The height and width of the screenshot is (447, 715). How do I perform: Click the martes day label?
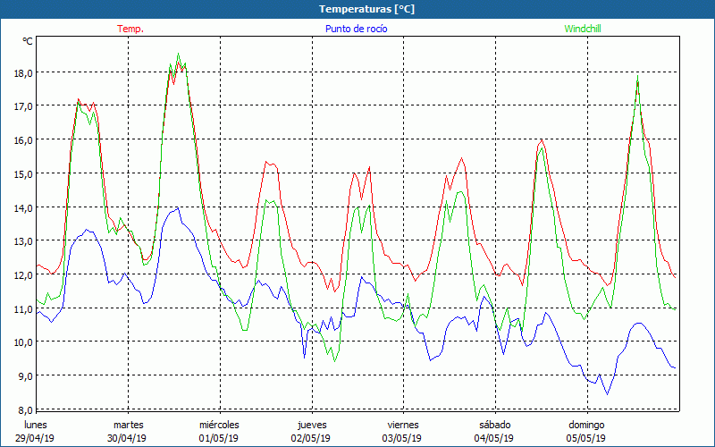(129, 425)
